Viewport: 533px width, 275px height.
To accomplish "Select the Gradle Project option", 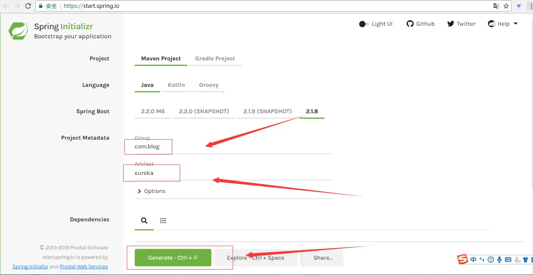I will pos(215,58).
